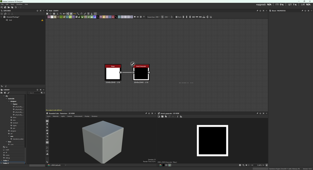Click the warning icon next to Wall graph
The image size is (313, 170).
point(42,20)
